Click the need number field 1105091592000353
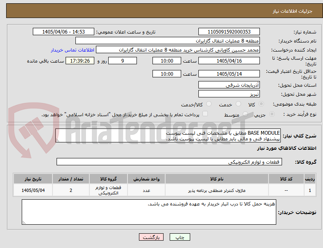 [229, 32]
